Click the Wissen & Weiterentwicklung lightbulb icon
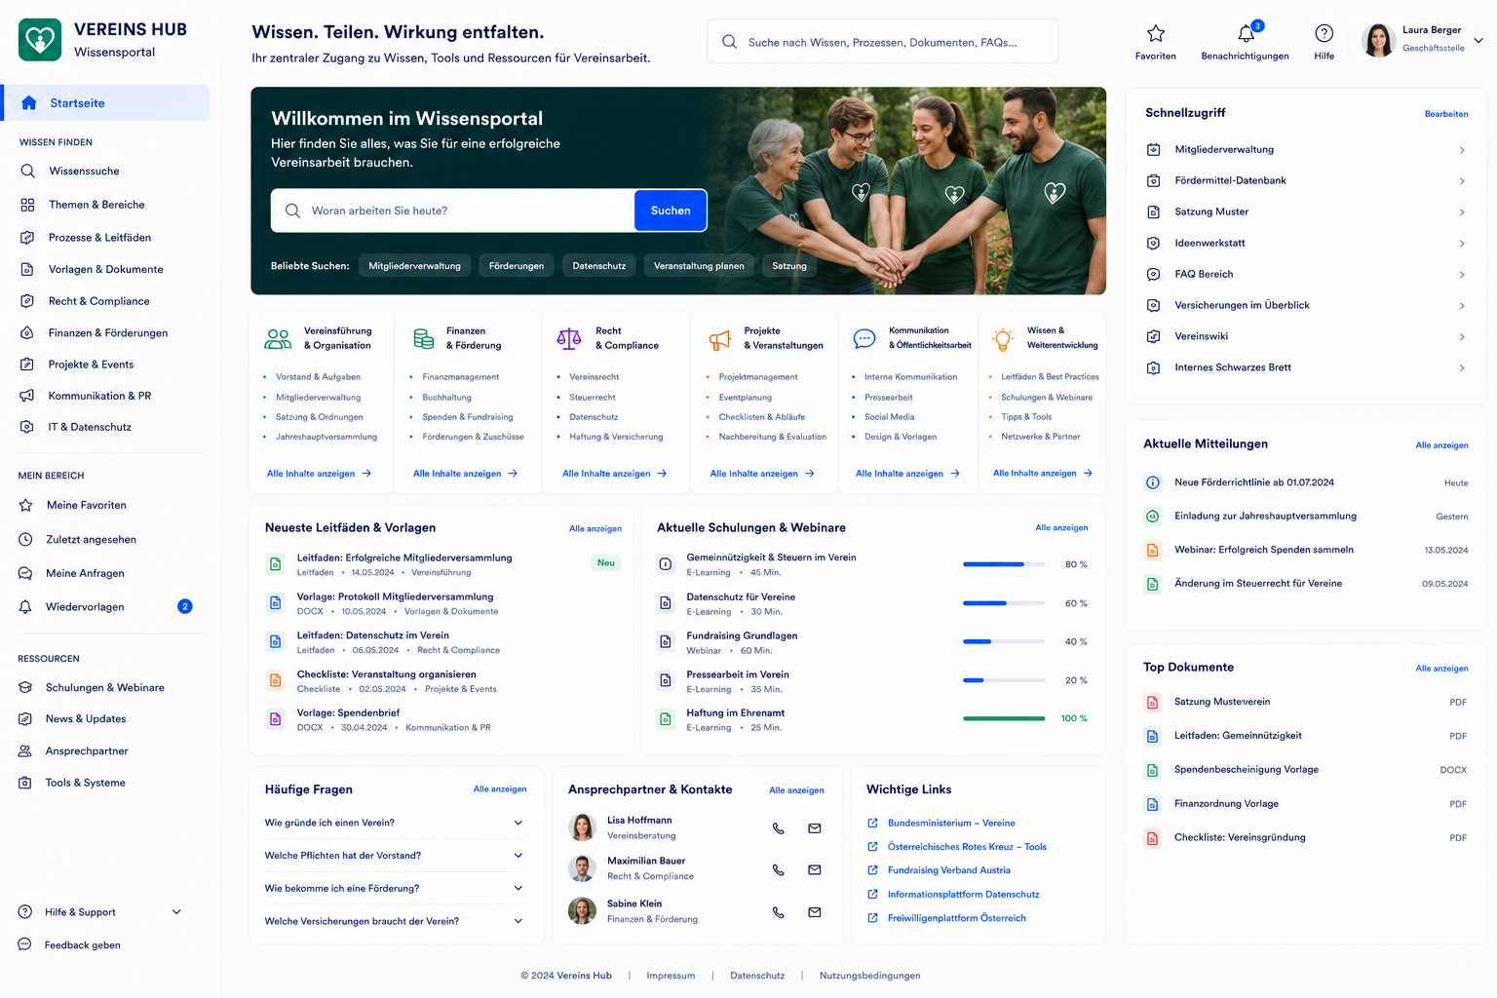Screen dimensions: 1497x998 (1003, 339)
